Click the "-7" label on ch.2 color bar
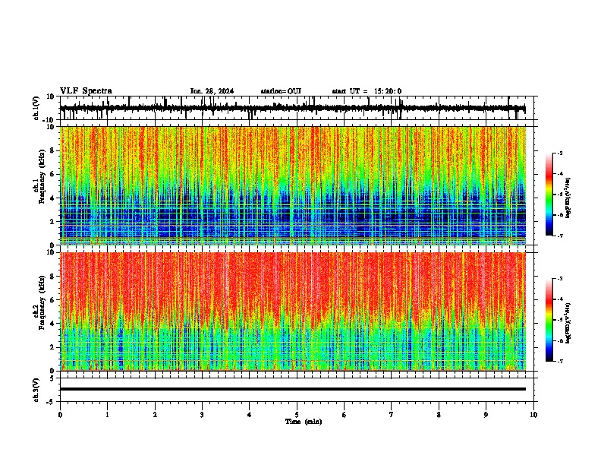The height and width of the screenshot is (465, 601). pyautogui.click(x=559, y=361)
